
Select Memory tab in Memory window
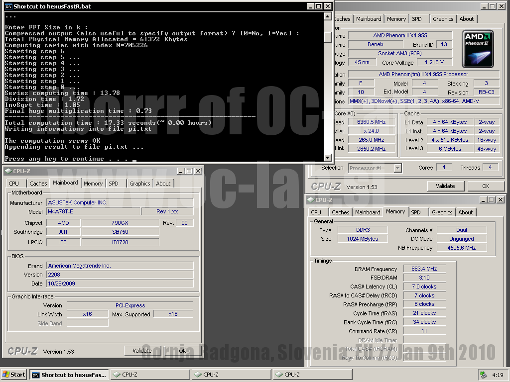(x=395, y=211)
